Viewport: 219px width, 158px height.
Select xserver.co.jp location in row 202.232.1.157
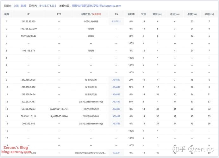[x=91, y=102]
